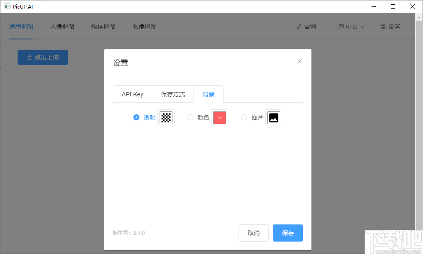Click the 取消 button
This screenshot has height=254, width=423.
click(253, 233)
